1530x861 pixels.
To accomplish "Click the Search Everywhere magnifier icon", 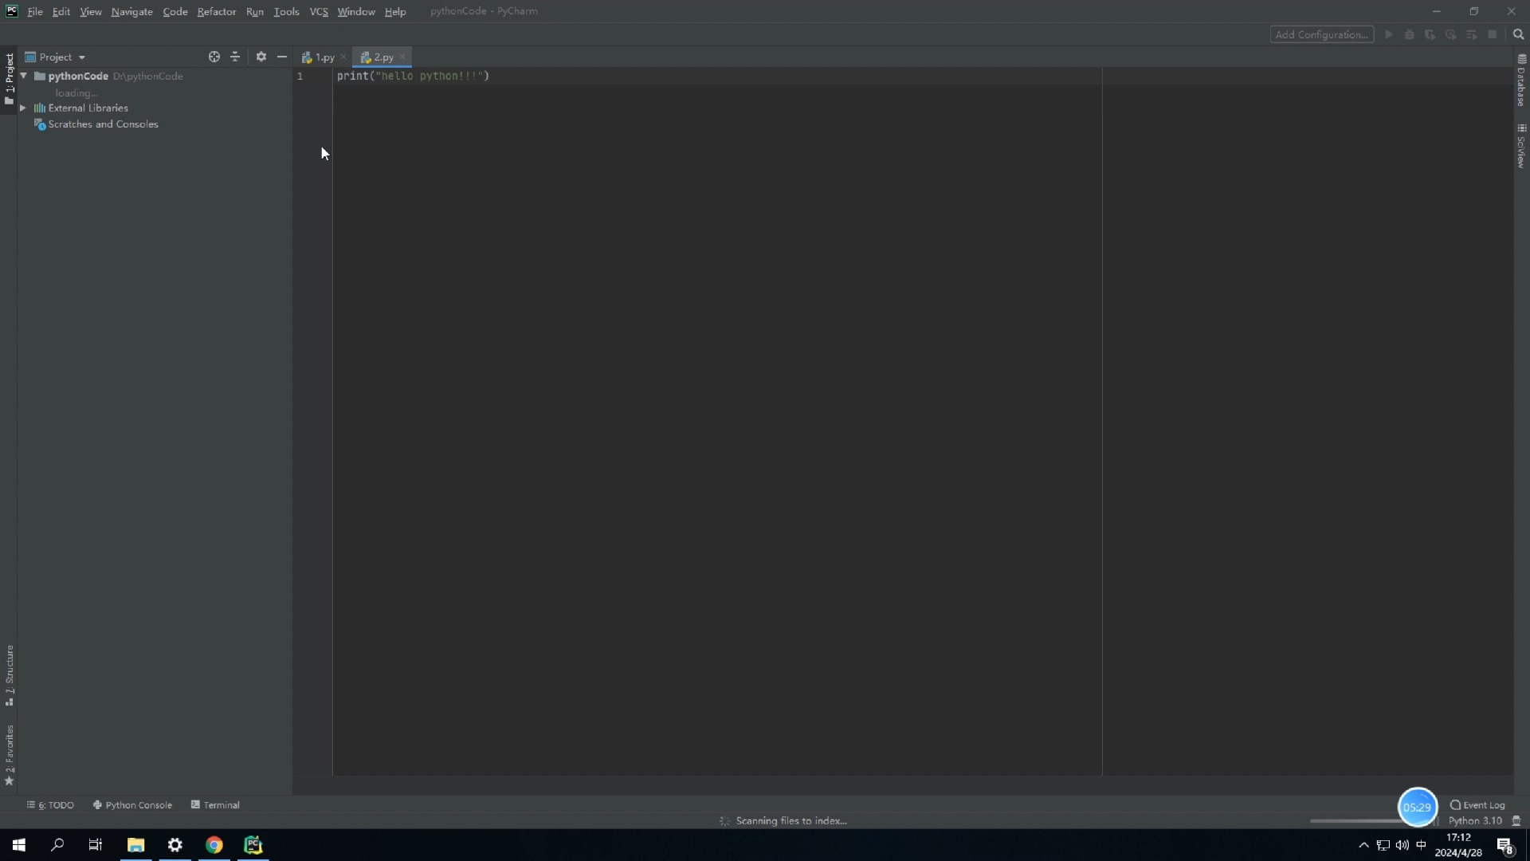I will (1518, 34).
